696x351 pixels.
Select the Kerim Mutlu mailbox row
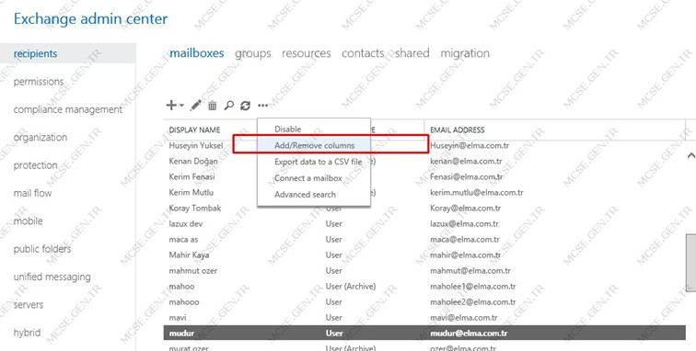[424, 192]
